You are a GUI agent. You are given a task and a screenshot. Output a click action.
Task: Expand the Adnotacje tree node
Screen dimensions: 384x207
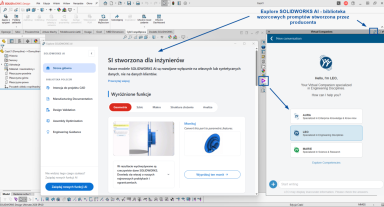pos(1,64)
